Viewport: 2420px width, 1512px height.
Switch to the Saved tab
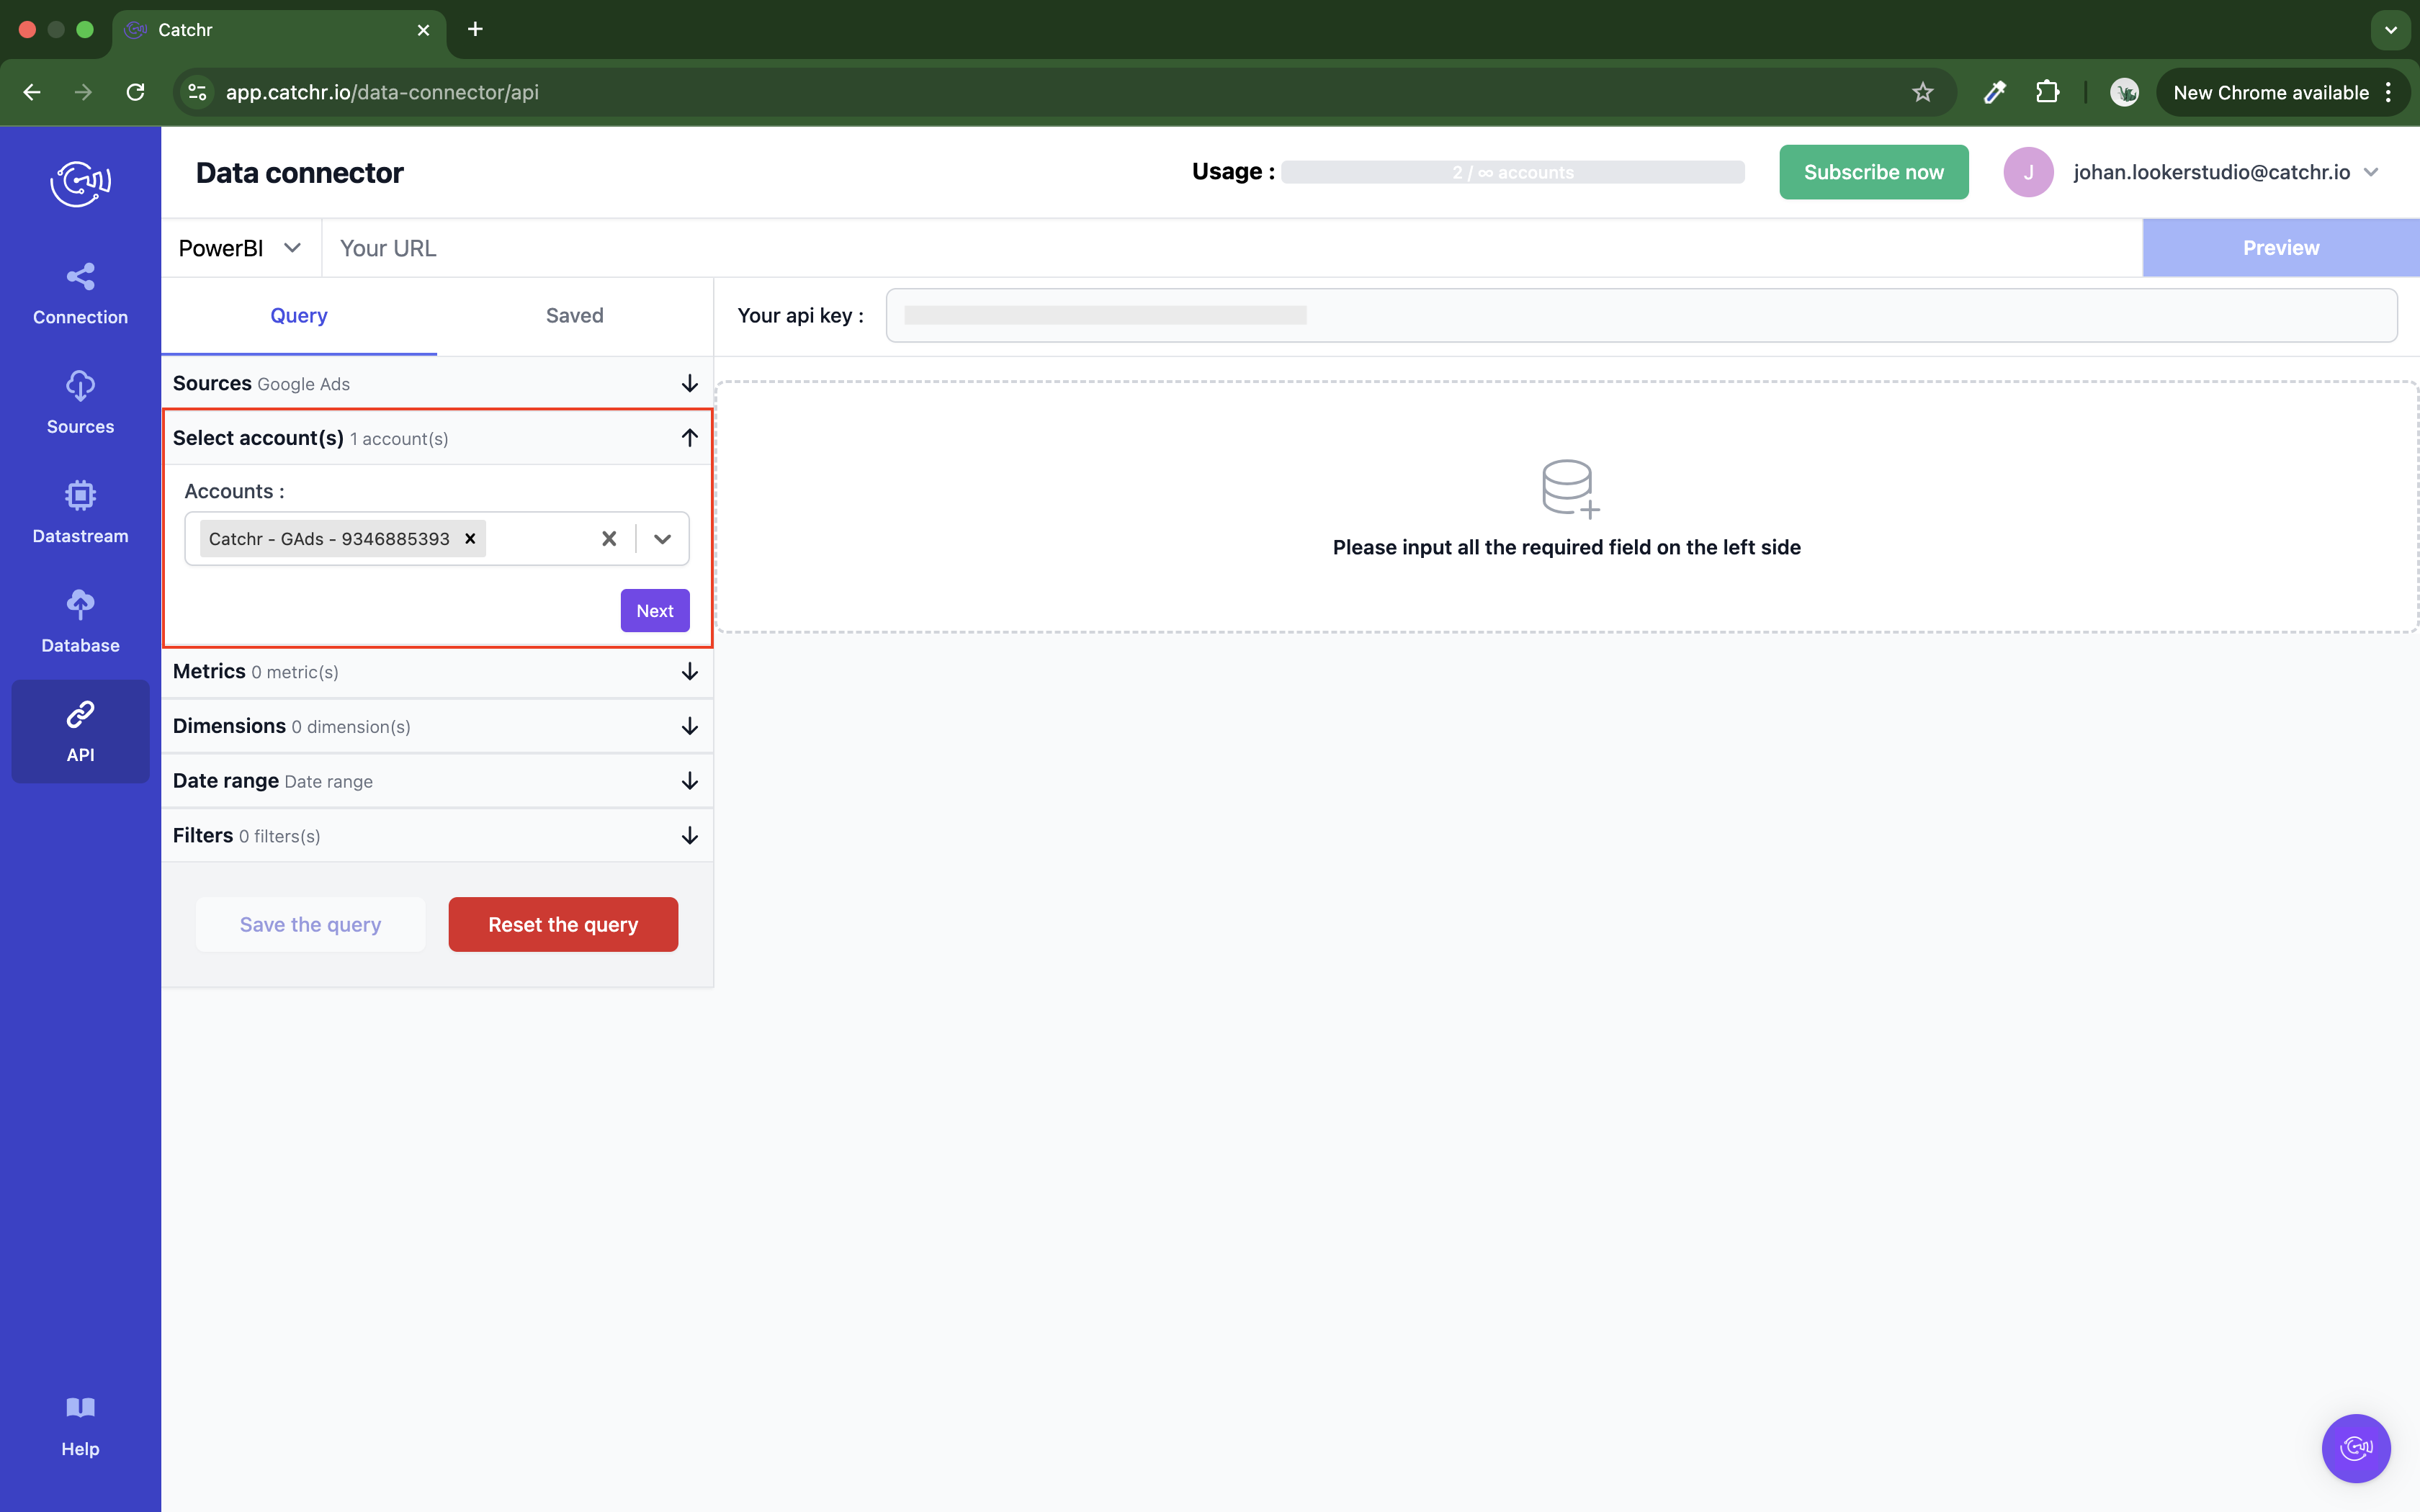[x=575, y=316]
